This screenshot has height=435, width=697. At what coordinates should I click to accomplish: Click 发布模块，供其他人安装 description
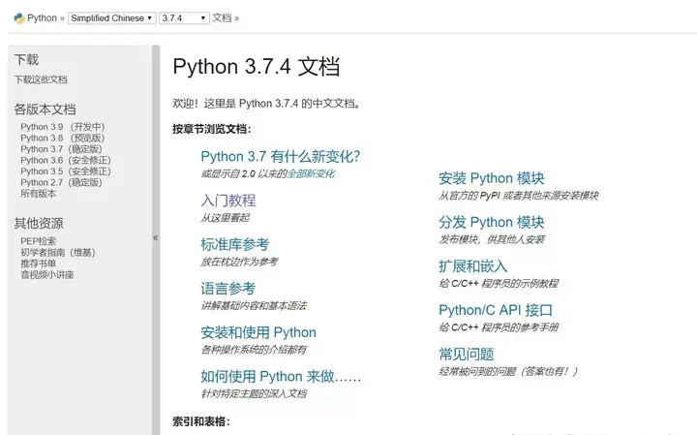tap(492, 239)
